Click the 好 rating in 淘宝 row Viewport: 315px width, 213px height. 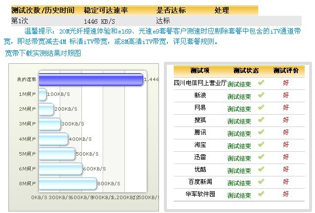click(x=286, y=144)
